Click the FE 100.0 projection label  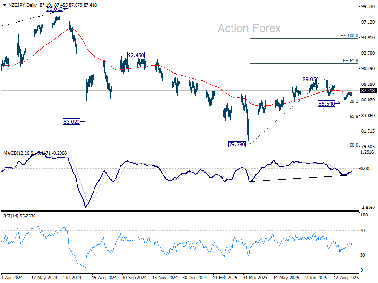click(349, 36)
